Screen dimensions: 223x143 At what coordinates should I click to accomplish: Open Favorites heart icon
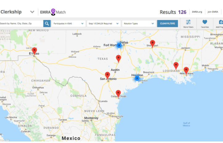tap(205, 22)
